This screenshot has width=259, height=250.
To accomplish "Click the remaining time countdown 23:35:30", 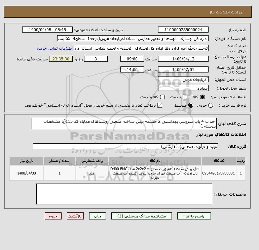I will (x=61, y=59).
